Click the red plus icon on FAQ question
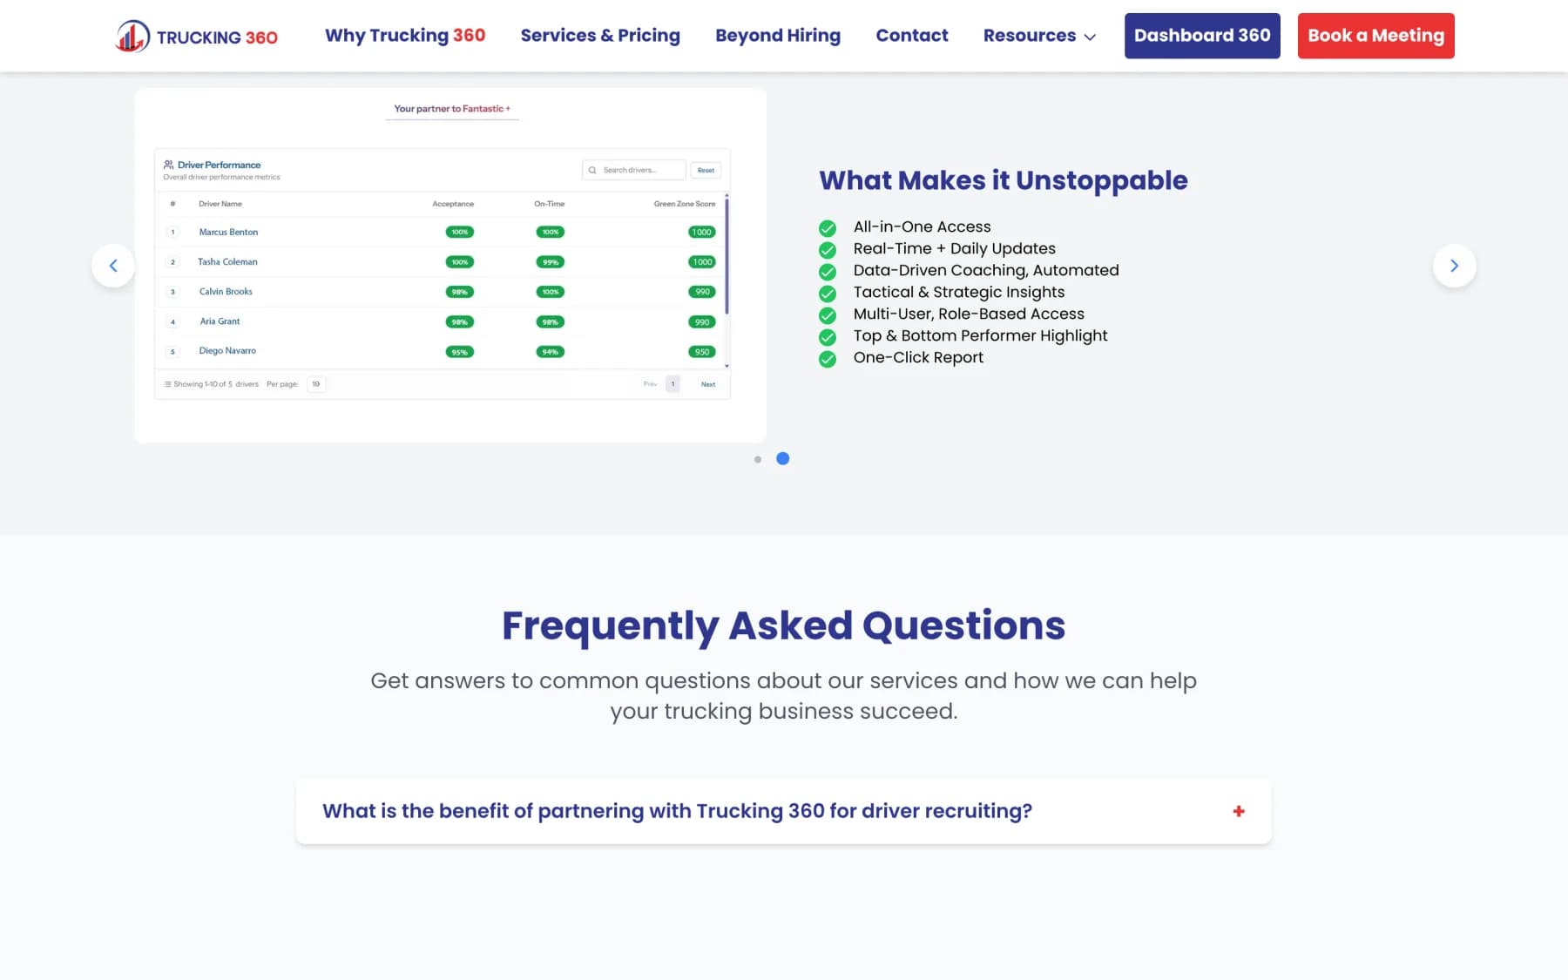The height and width of the screenshot is (980, 1568). [1239, 811]
